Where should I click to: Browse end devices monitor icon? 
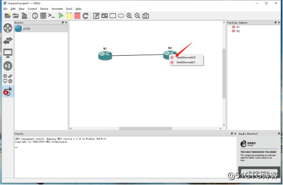click(8, 53)
